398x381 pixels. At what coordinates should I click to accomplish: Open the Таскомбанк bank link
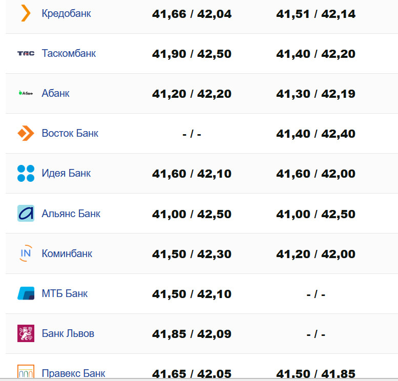coord(69,53)
